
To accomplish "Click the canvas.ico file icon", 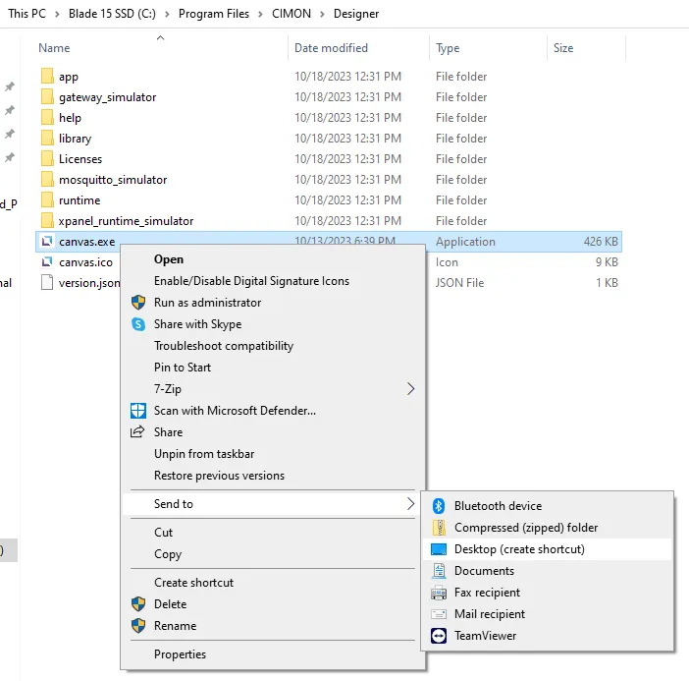I will click(x=46, y=262).
